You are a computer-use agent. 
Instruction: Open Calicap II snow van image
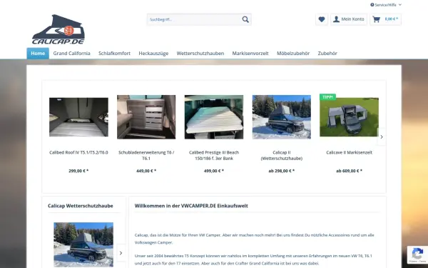coord(282,117)
